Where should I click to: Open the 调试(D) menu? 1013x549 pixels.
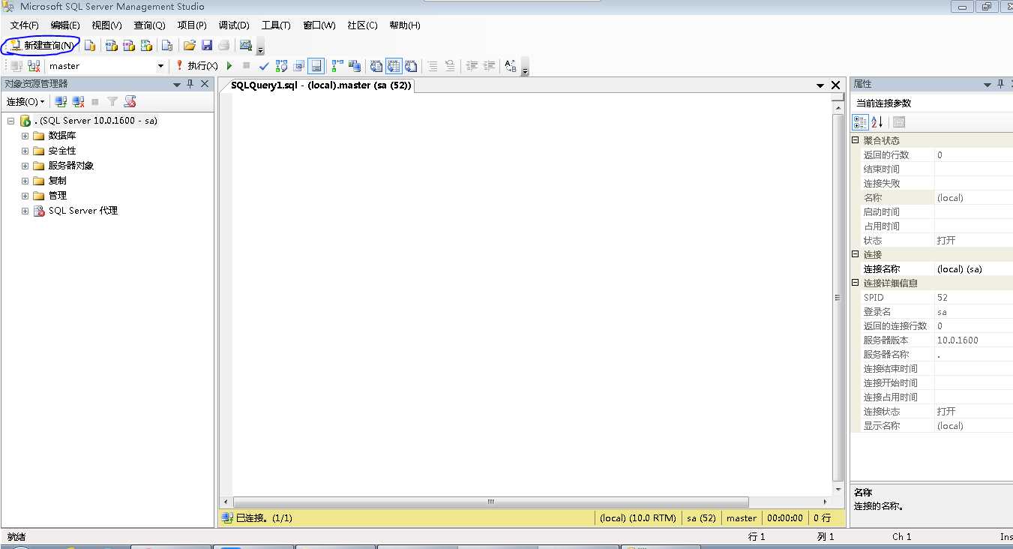(234, 25)
